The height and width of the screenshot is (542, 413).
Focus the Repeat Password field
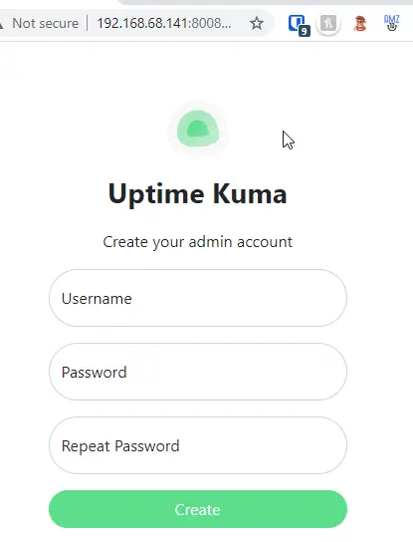[198, 445]
